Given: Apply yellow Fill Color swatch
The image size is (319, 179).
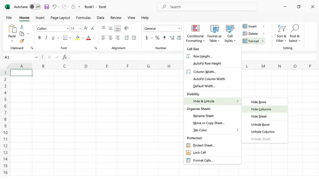Looking at the screenshot, I should 78,38.
